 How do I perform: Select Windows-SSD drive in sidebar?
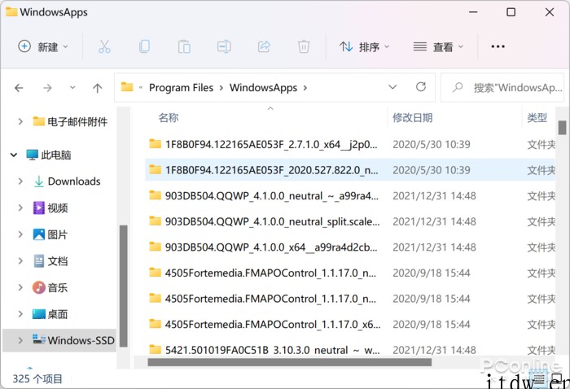pyautogui.click(x=73, y=340)
